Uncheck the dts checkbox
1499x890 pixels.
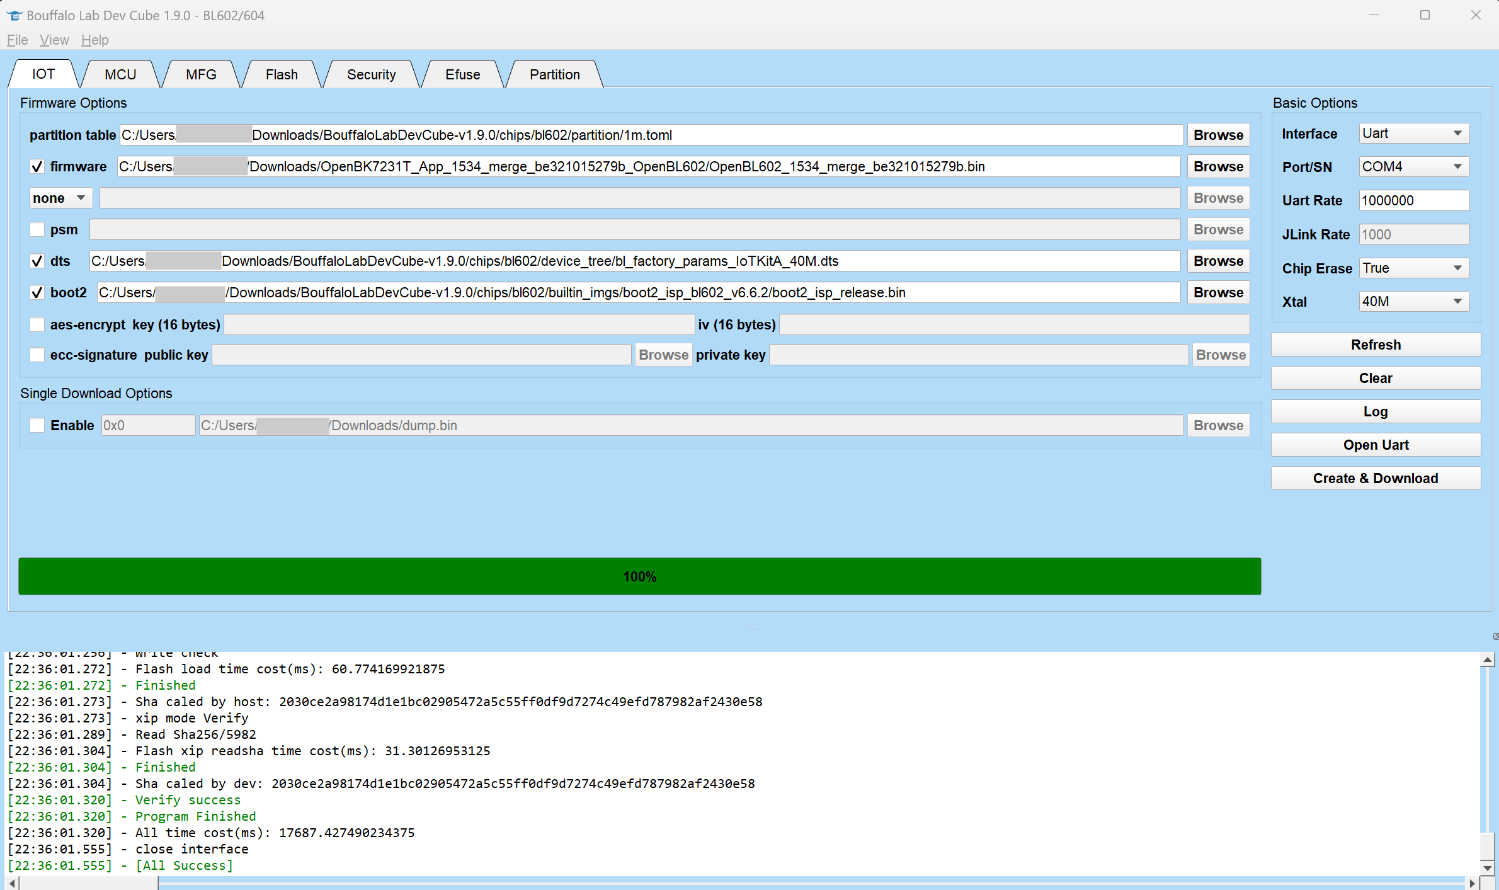(37, 261)
